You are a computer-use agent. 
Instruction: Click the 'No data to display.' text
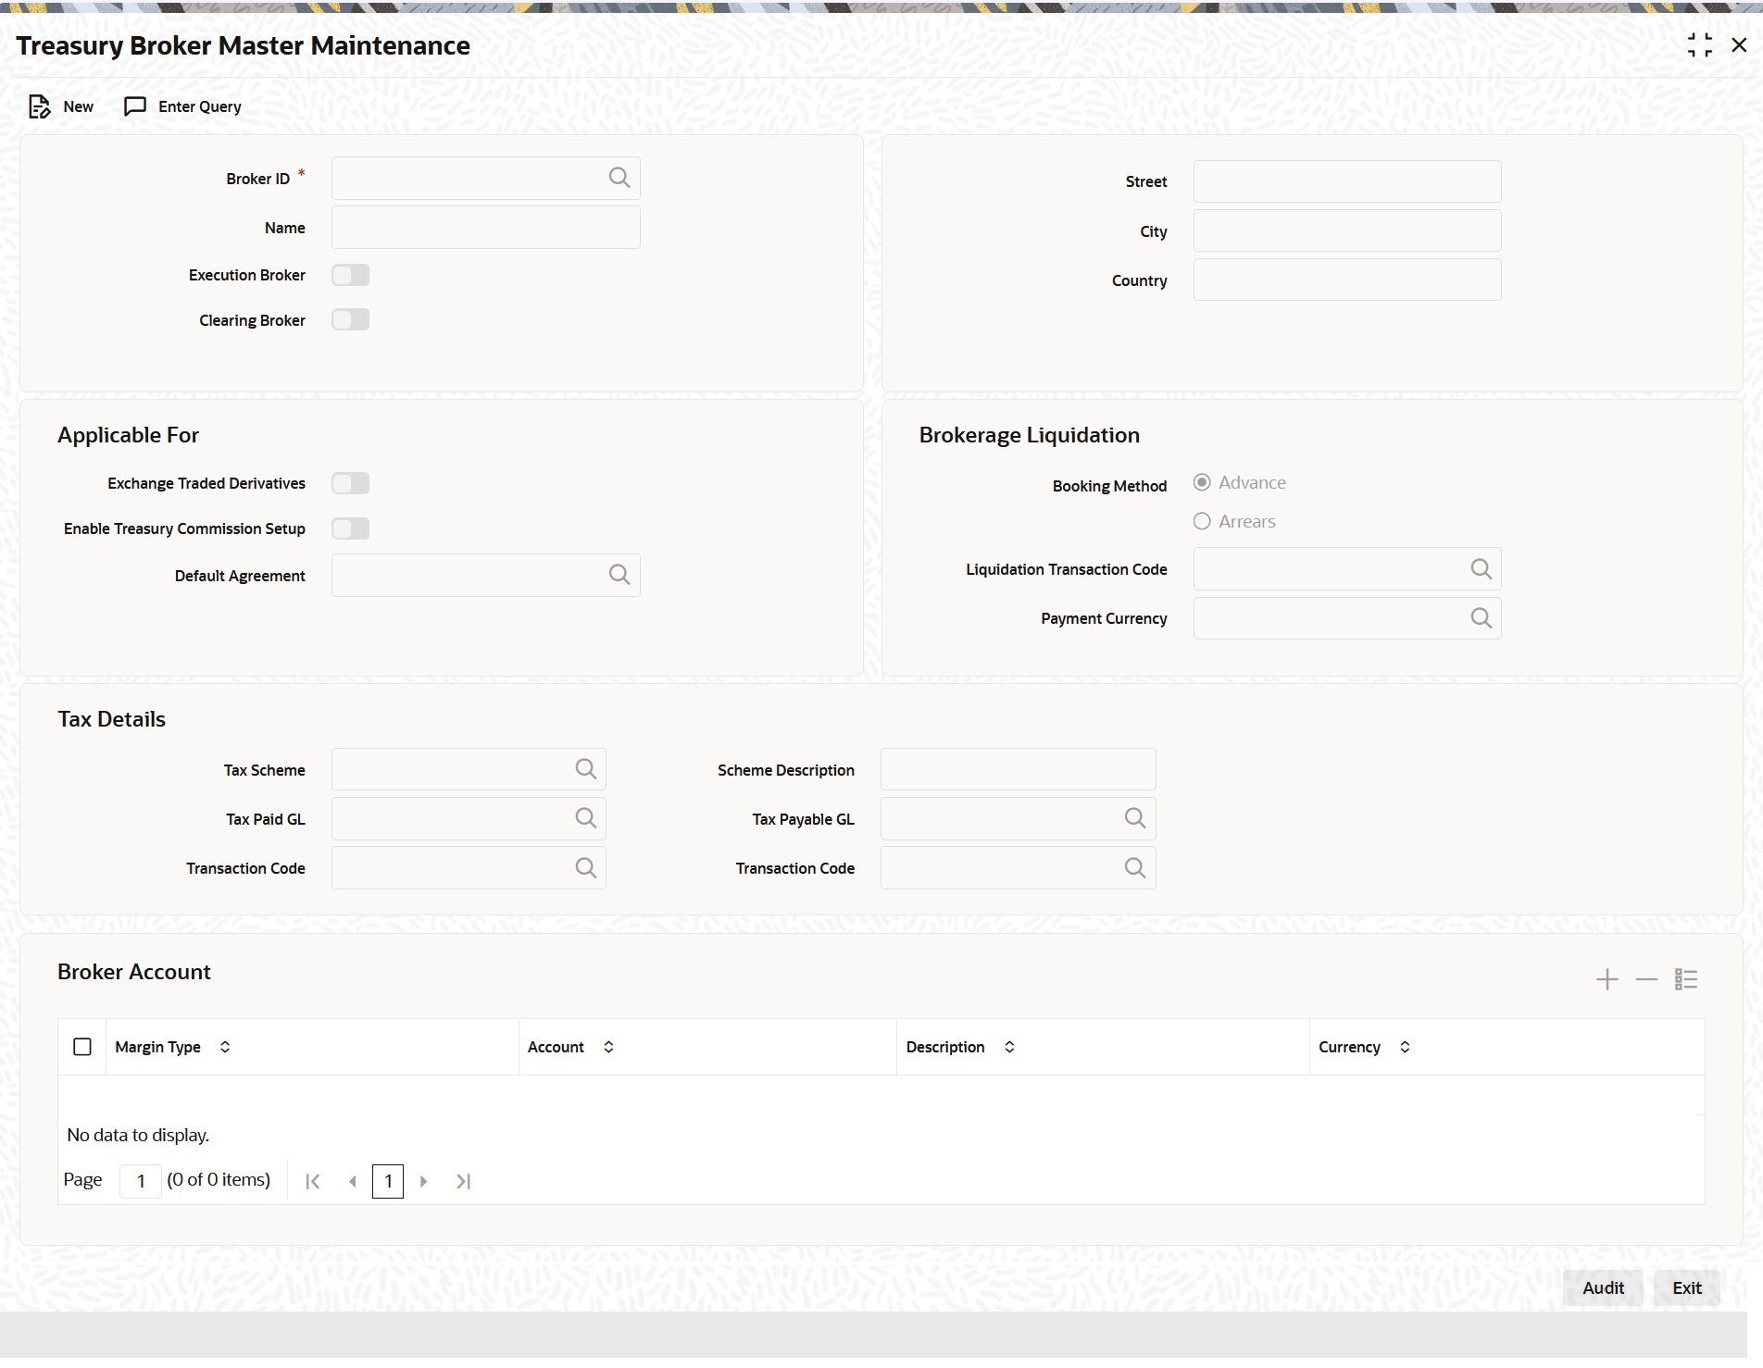tap(138, 1135)
